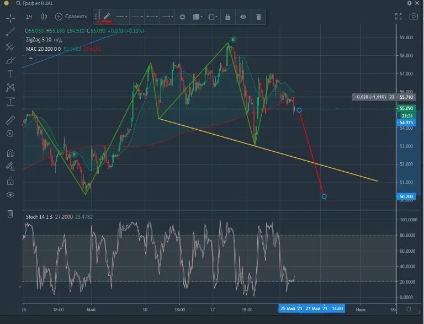Click the yellow dot at top left
This screenshot has height=324, width=424.
(x=6, y=3)
